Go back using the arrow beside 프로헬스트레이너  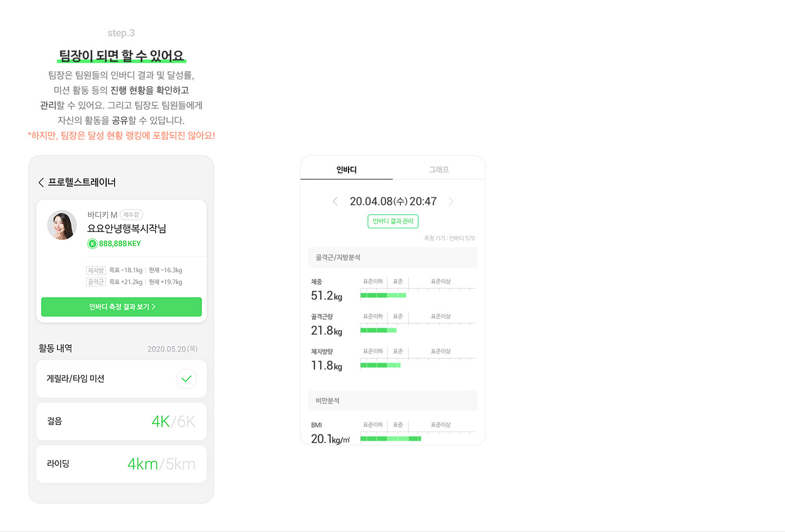click(x=41, y=183)
